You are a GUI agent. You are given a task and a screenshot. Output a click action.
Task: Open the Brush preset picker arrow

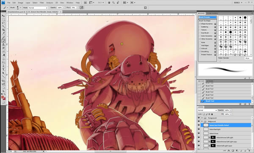tap(21, 8)
